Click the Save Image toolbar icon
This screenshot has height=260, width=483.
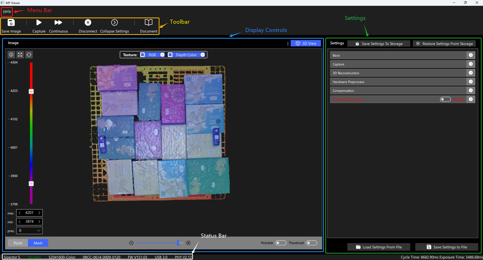point(11,23)
